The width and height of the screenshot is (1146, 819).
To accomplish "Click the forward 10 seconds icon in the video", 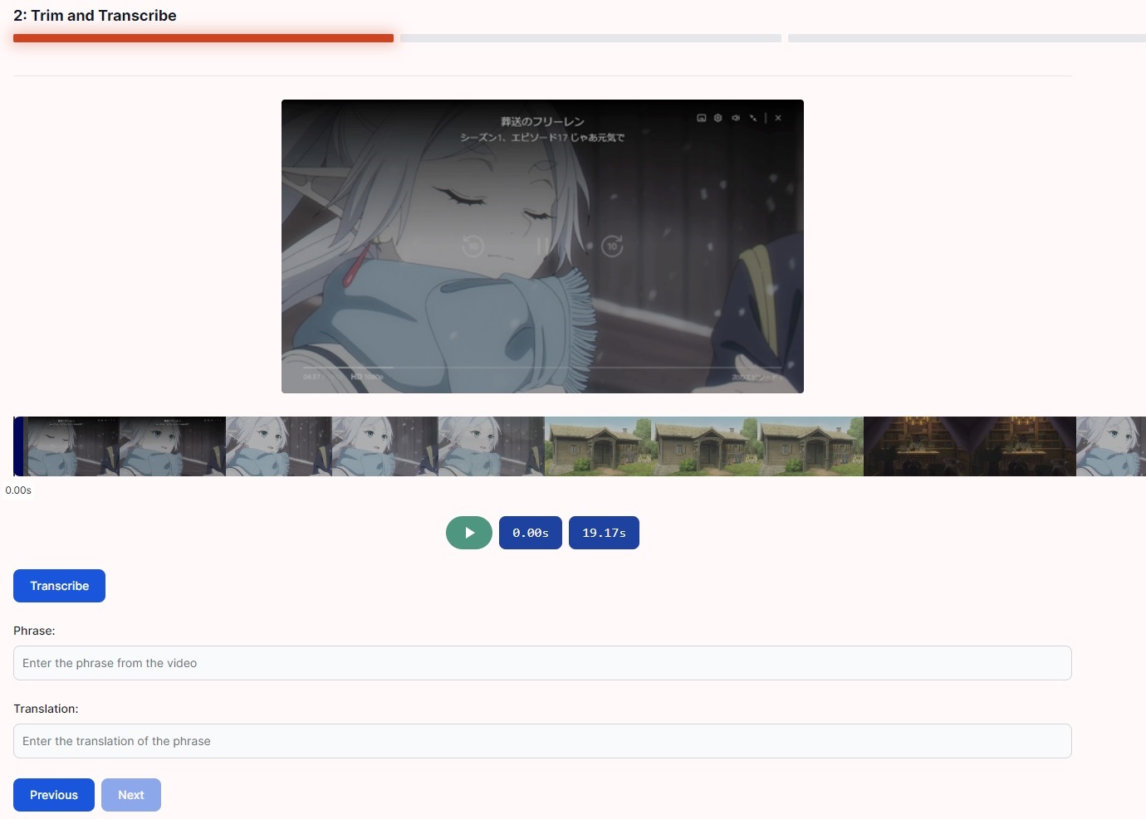I will point(612,246).
